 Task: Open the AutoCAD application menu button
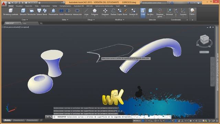[x=4, y=3]
